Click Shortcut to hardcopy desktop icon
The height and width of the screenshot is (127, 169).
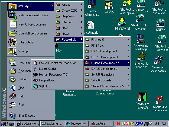(141, 43)
